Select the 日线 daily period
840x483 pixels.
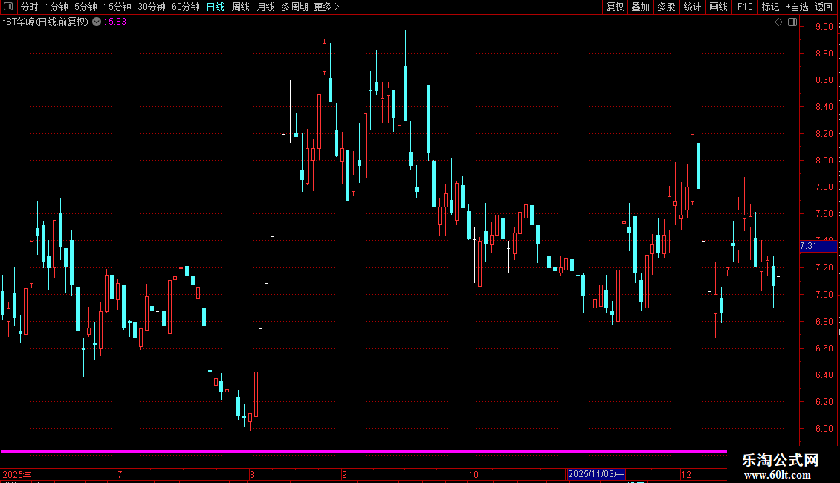pos(216,7)
